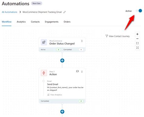
Task: Zoom in the workflow canvas
Action: pos(137,34)
